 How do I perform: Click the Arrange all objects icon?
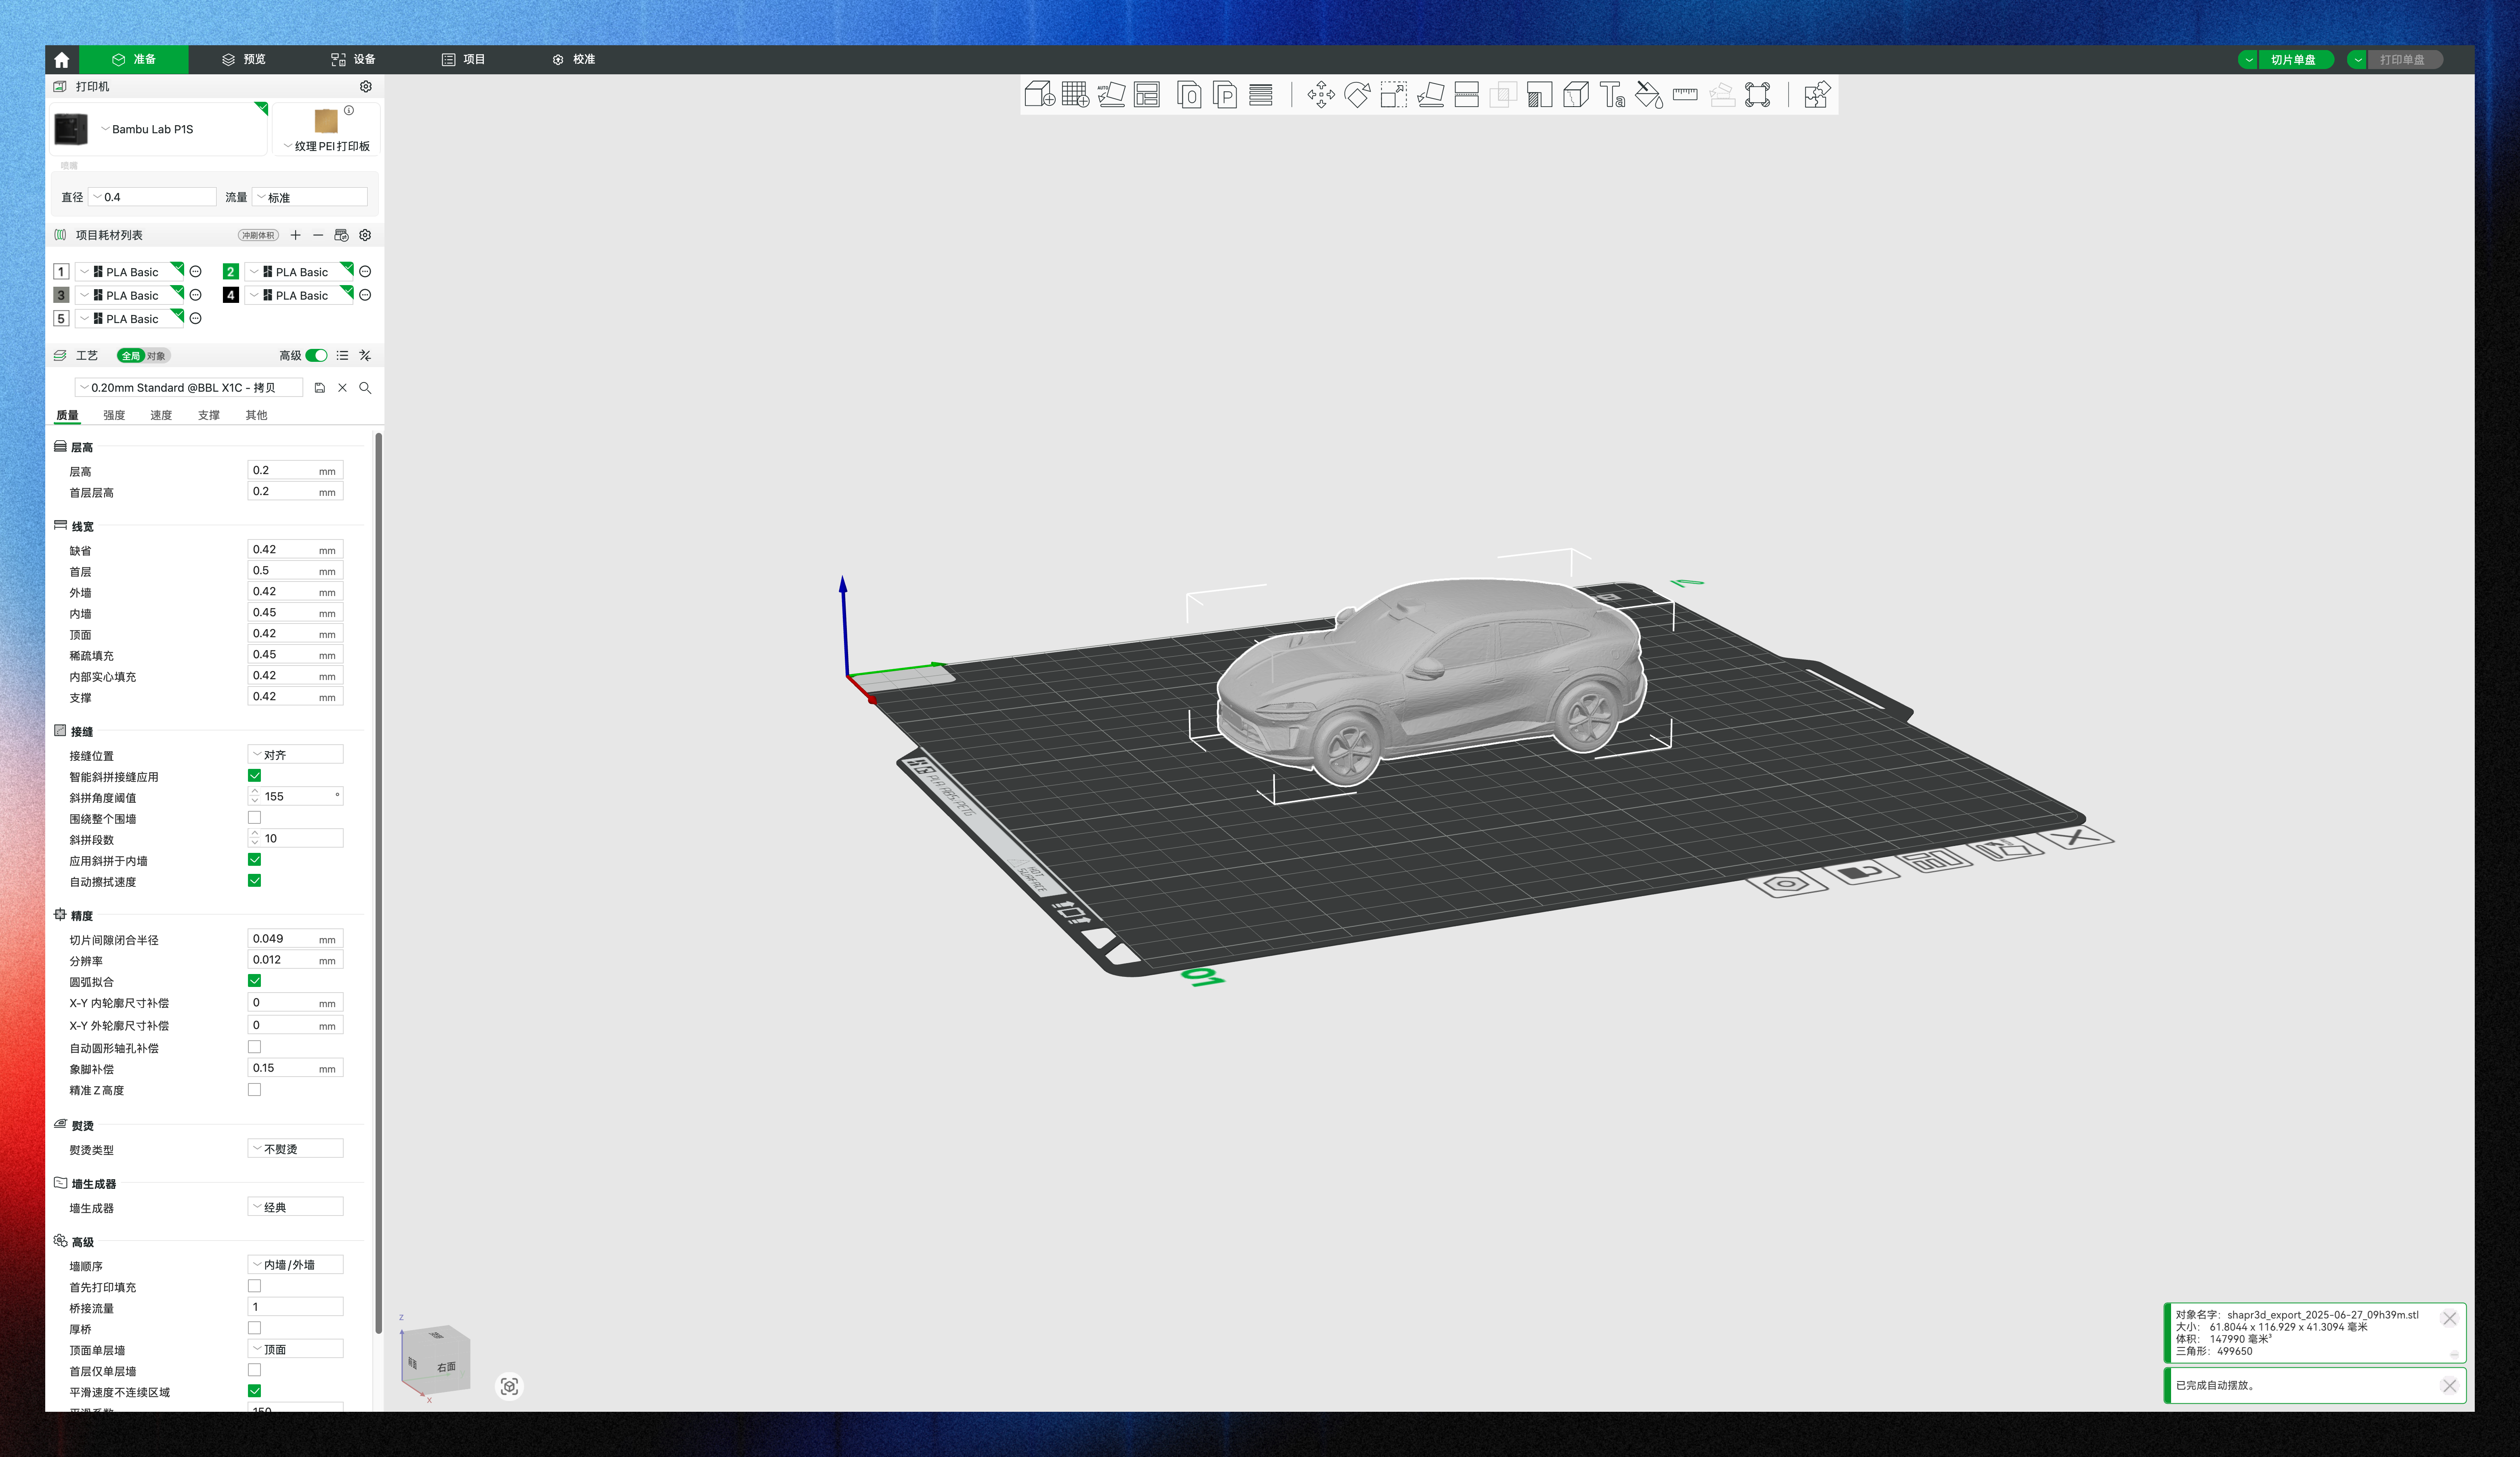point(1147,95)
